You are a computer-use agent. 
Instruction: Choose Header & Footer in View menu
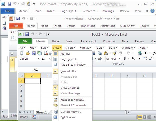pos(72,100)
